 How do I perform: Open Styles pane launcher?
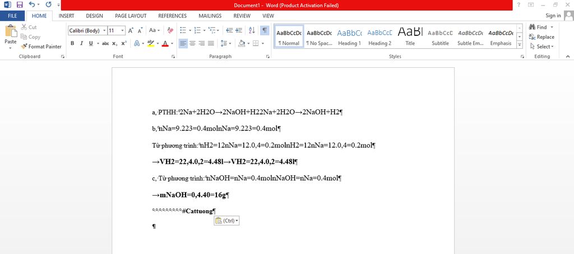(521, 57)
